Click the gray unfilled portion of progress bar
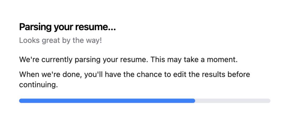Viewport: 292px width, 122px height. [x=232, y=101]
